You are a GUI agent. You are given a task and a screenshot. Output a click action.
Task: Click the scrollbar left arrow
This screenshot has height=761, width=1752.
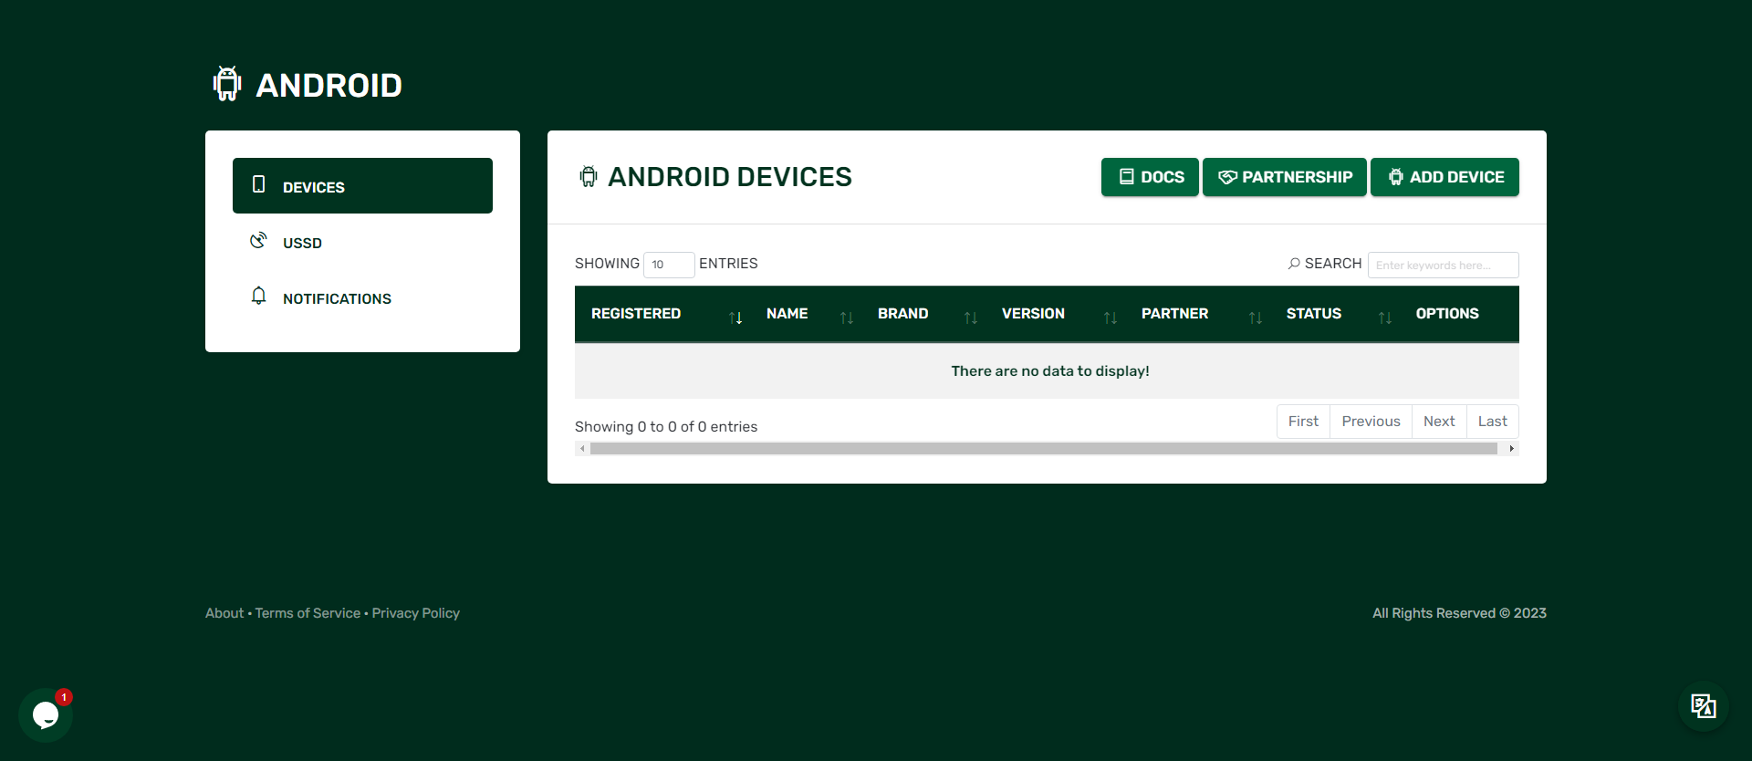coord(582,449)
